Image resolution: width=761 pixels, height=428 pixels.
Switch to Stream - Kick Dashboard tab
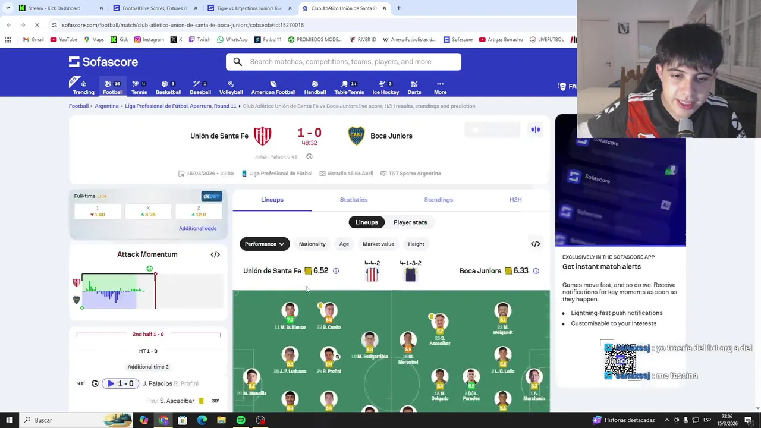coord(59,8)
